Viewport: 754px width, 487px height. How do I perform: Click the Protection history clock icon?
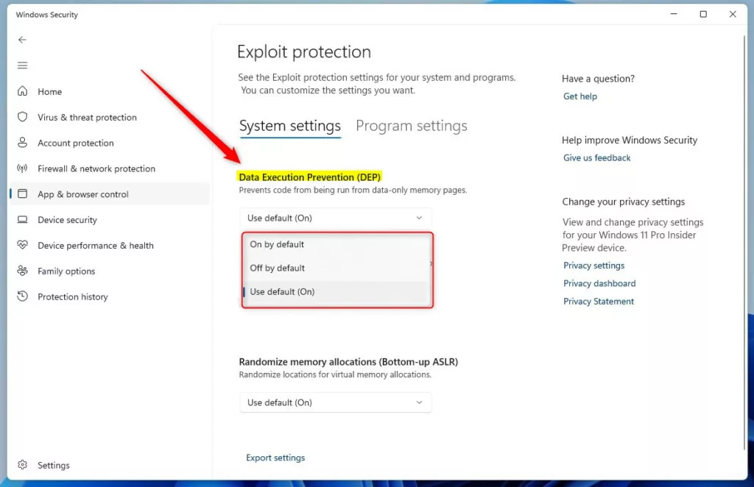[22, 296]
